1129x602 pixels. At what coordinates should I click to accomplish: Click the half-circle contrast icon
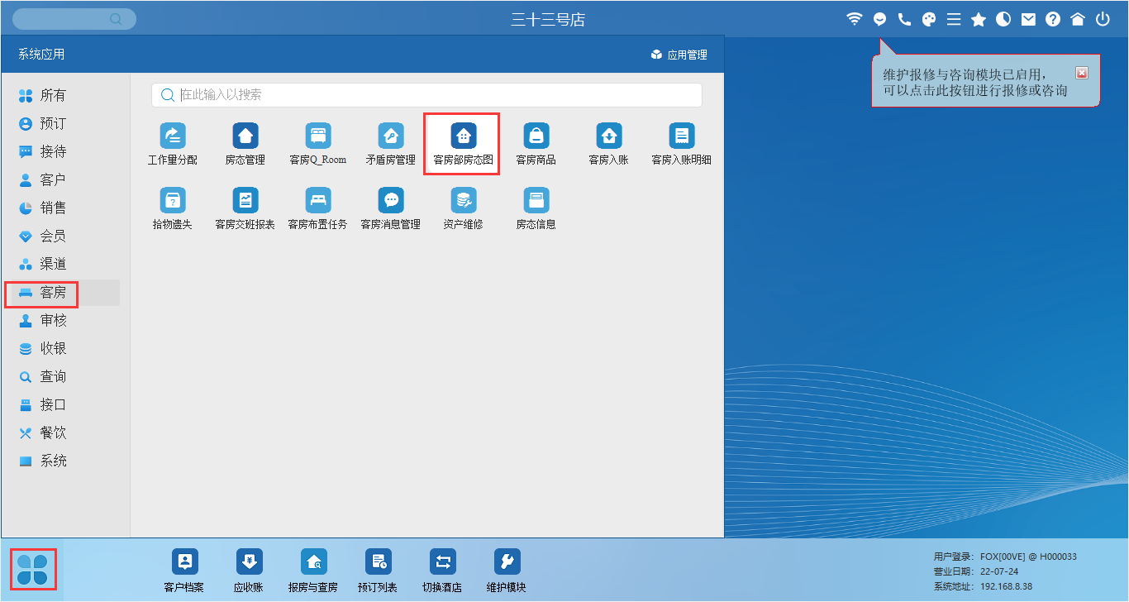click(1003, 19)
